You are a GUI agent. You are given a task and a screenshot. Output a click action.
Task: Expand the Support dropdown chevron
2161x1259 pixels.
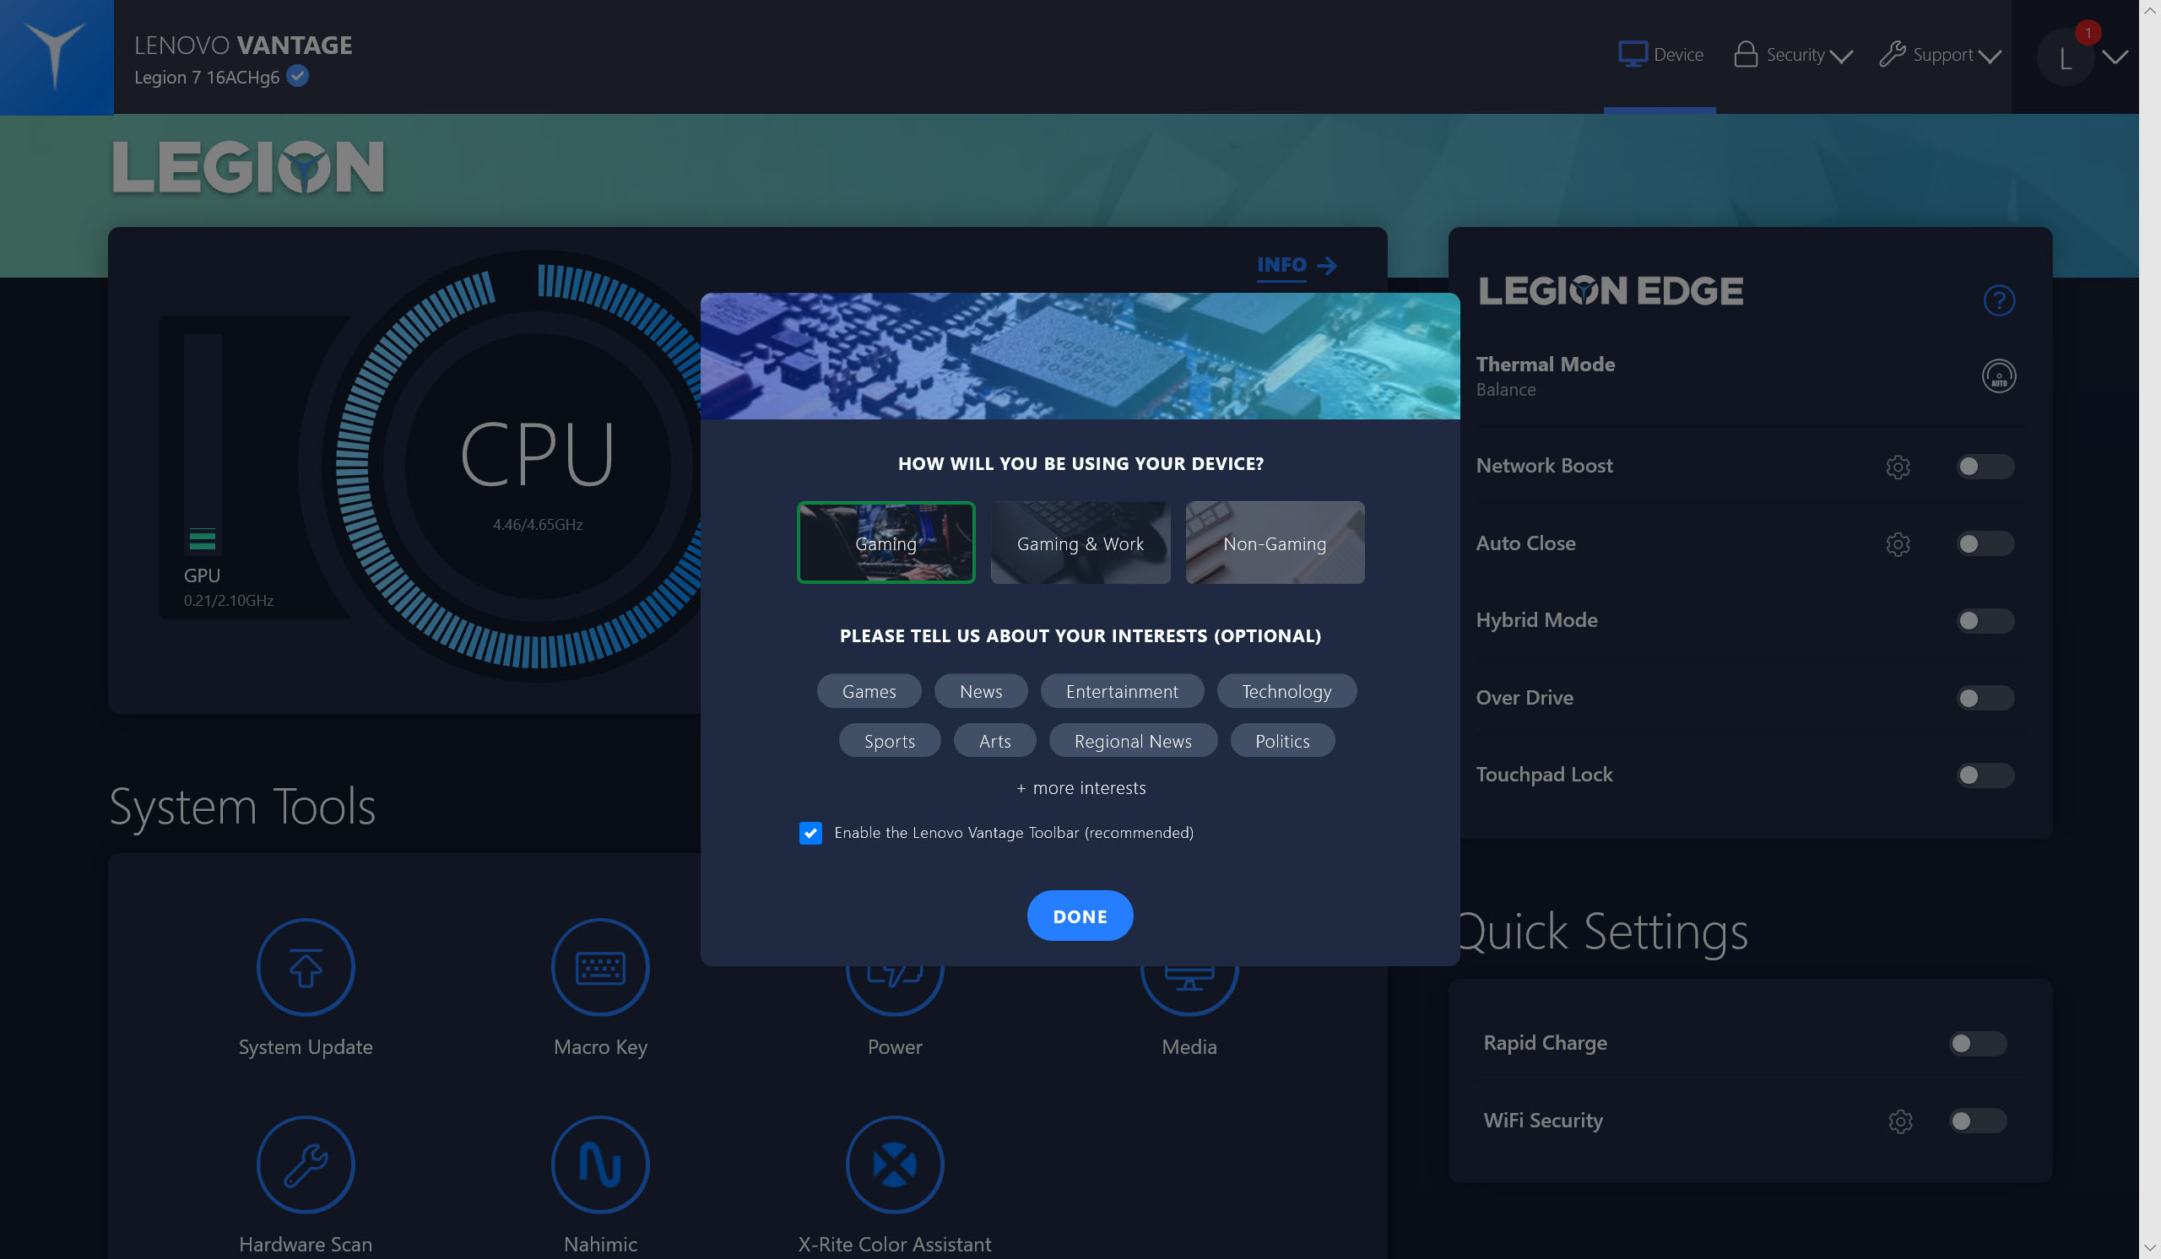point(1990,57)
